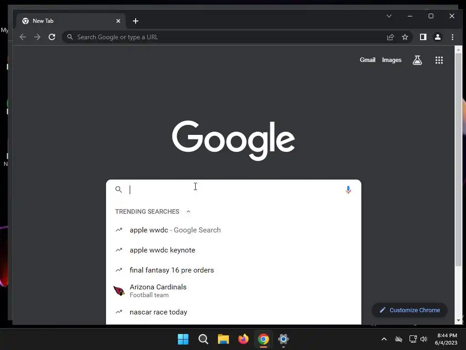Open Settings gear in the taskbar
The height and width of the screenshot is (350, 466).
click(283, 339)
